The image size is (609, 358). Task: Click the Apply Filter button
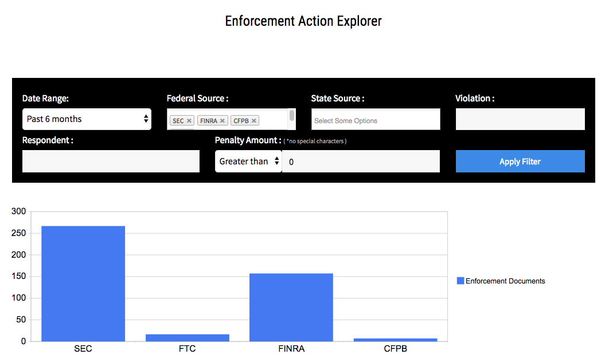(520, 162)
